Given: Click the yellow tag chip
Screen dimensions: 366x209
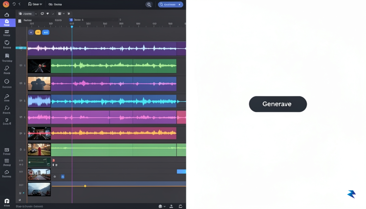Looking at the screenshot, I should 38,33.
